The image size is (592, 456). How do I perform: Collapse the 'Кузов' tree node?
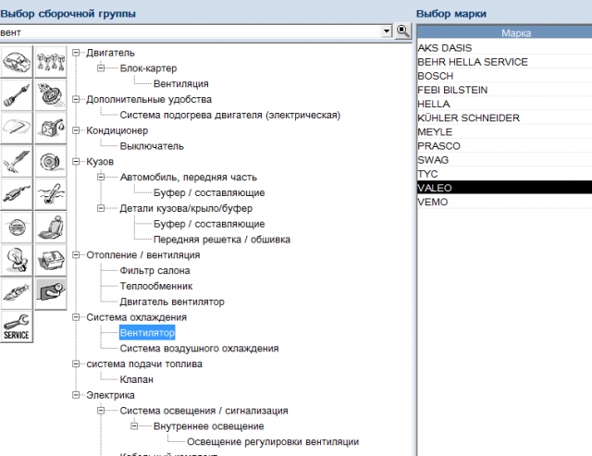point(76,162)
